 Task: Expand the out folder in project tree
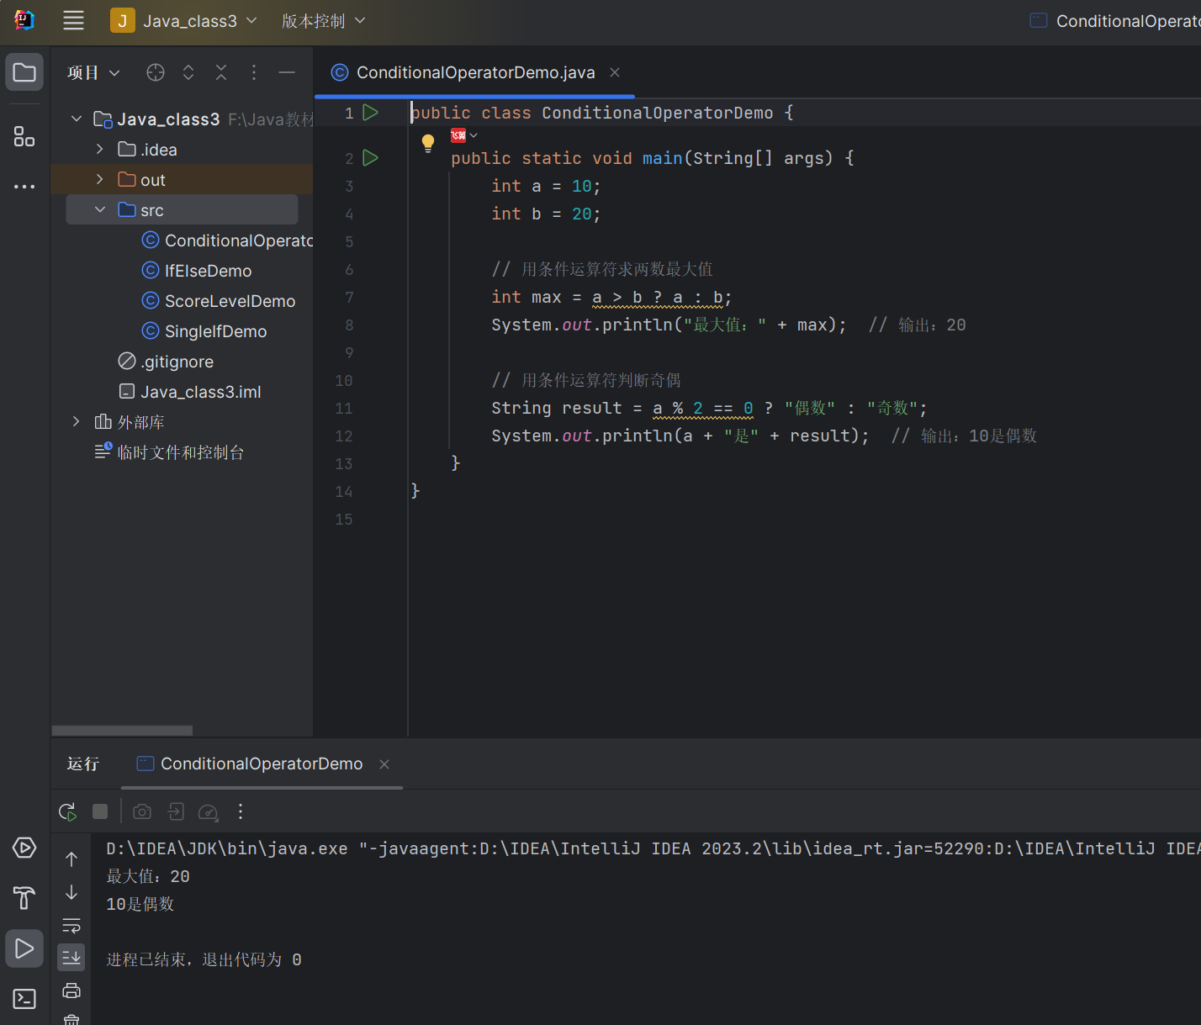100,180
